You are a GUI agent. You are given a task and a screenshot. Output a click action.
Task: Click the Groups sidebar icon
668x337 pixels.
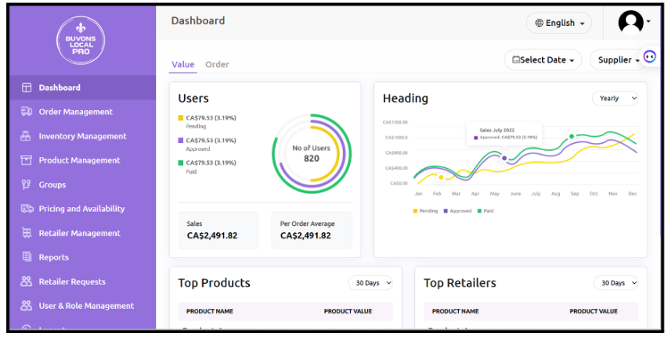(26, 185)
